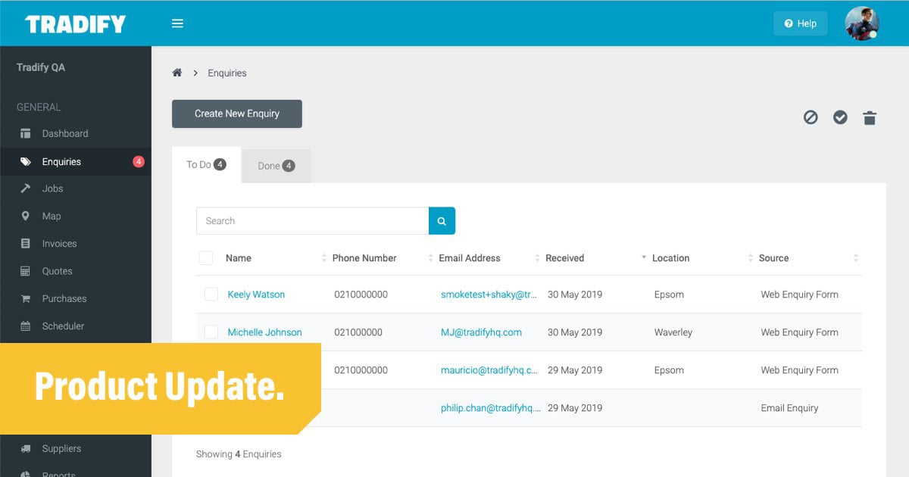Image resolution: width=909 pixels, height=477 pixels.
Task: Select the Jobs sidebar item
Action: [x=52, y=189]
